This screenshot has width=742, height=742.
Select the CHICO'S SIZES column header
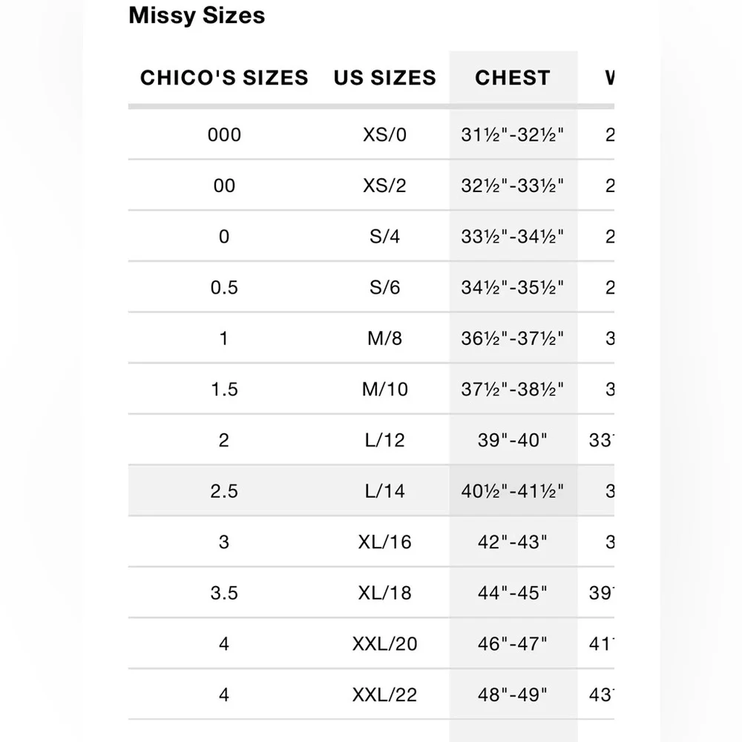(224, 78)
